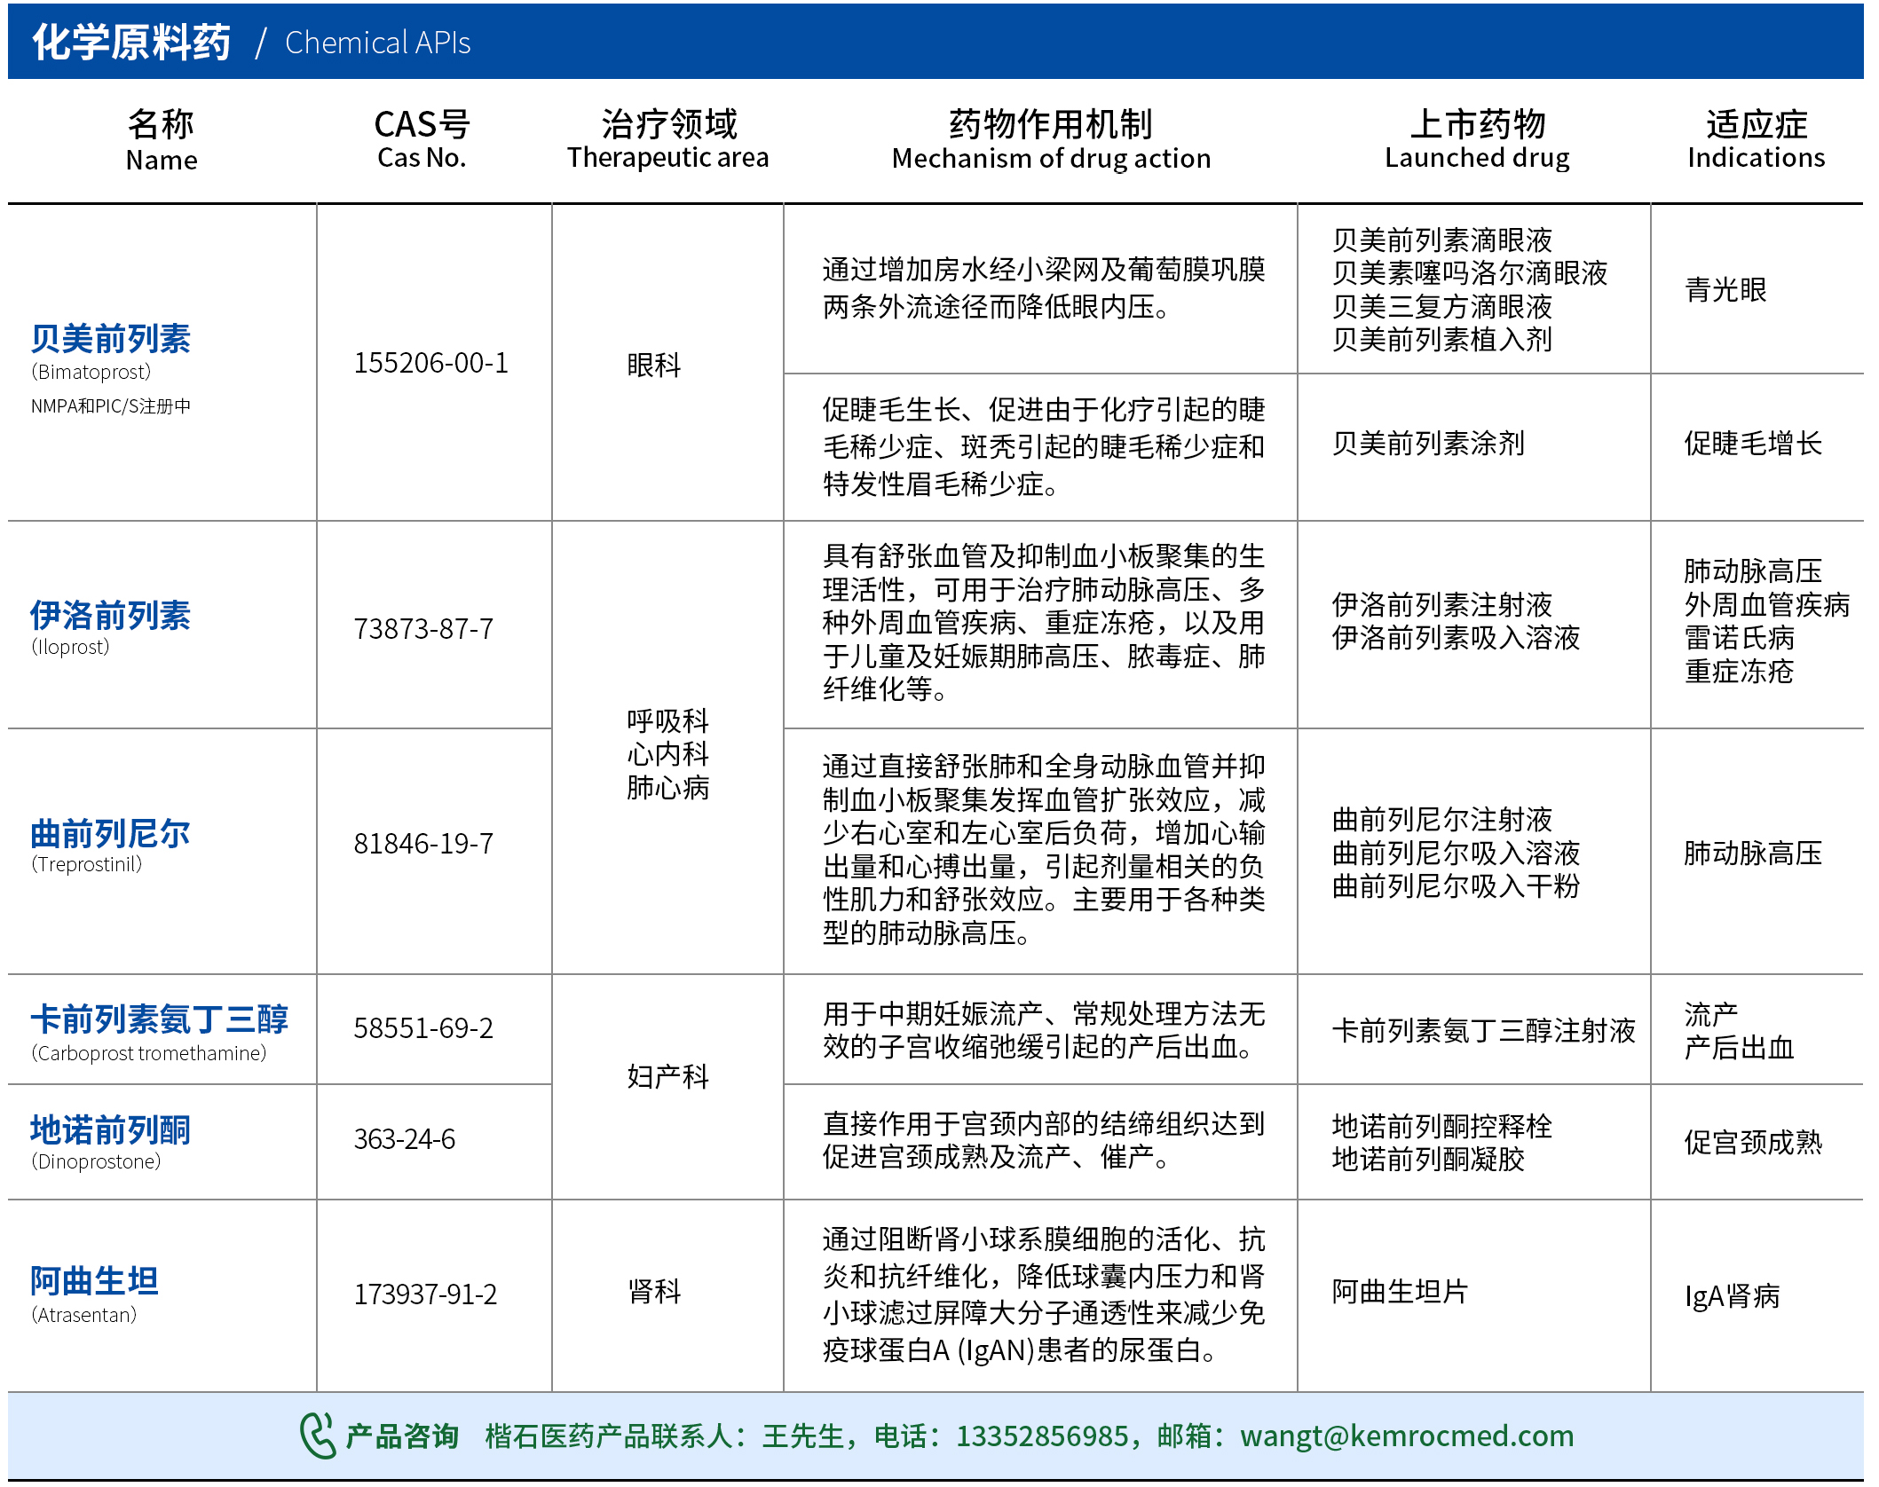Image resolution: width=1879 pixels, height=1487 pixels.
Task: Select the 曲前列尼尔 product name
Action: [111, 833]
